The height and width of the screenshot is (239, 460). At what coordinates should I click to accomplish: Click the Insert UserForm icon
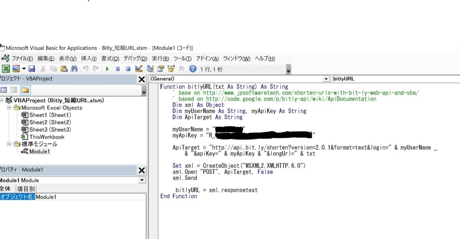point(16,69)
